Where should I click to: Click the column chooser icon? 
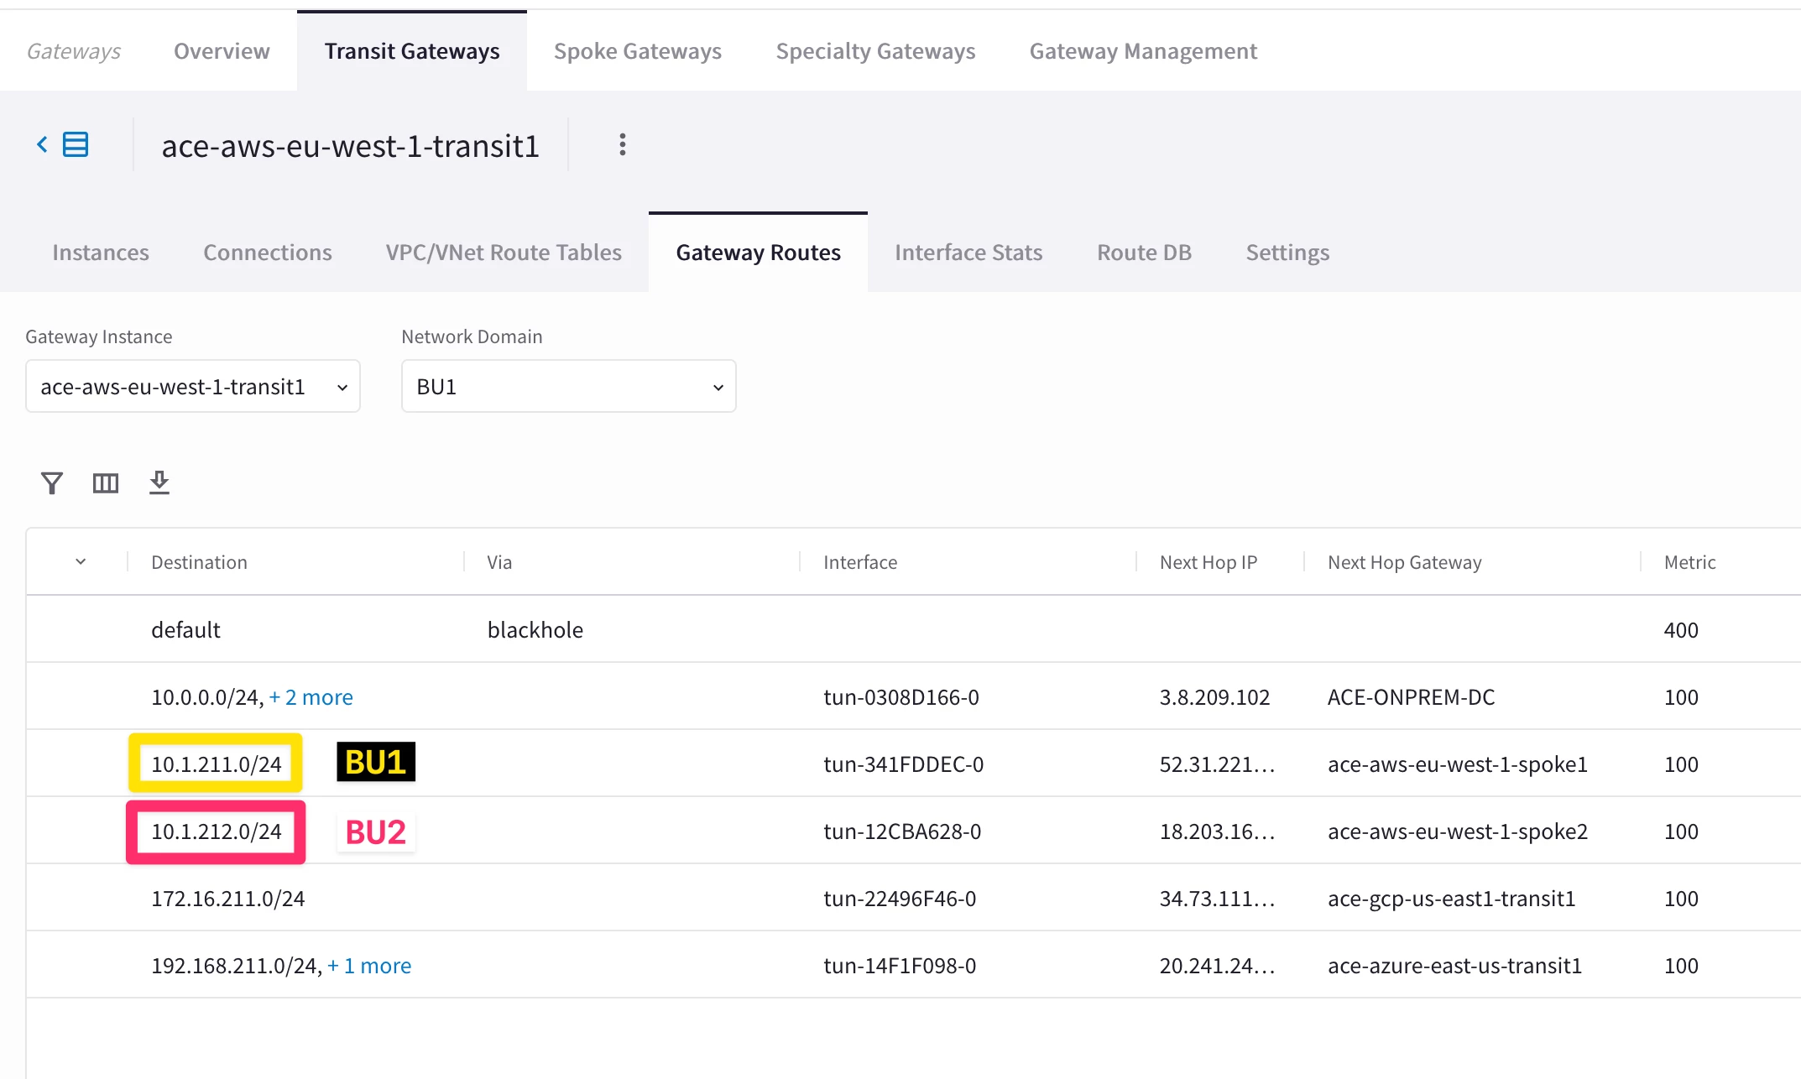pos(106,482)
